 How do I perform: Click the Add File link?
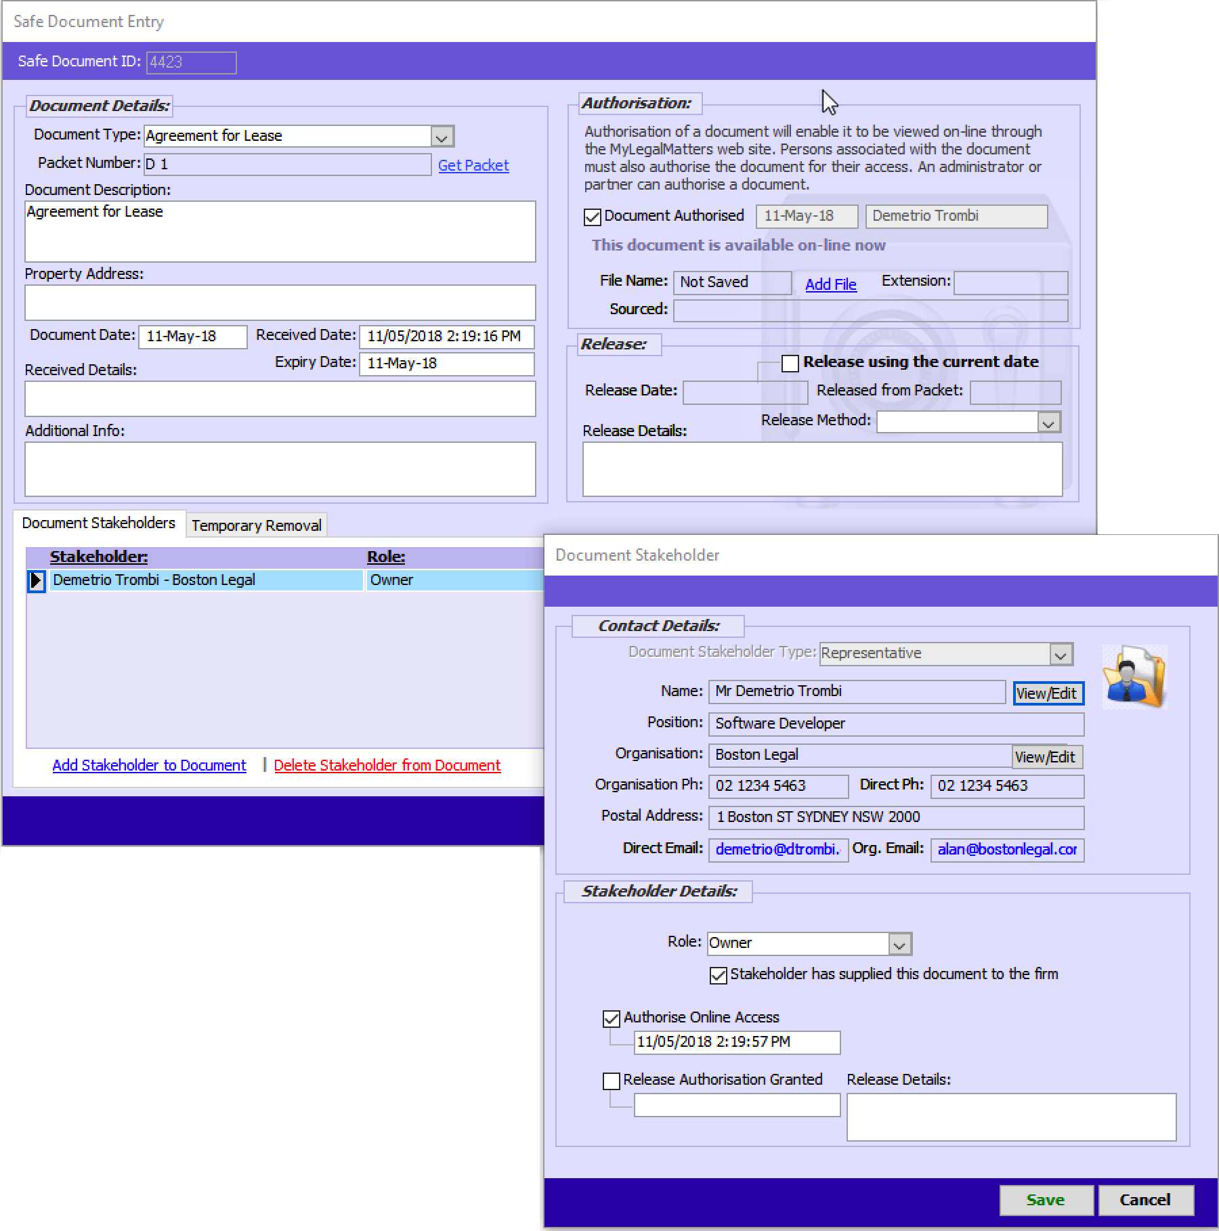click(831, 284)
